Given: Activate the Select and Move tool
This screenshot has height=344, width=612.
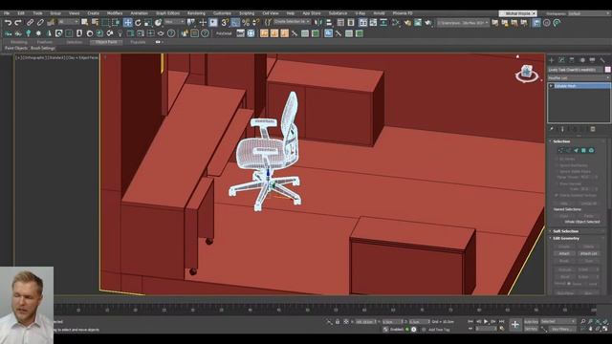Looking at the screenshot, I should pyautogui.click(x=127, y=23).
